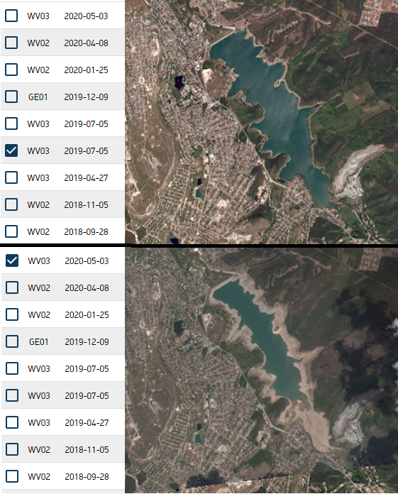Viewport: 398px width, 494px height.
Task: Check WV02 2018-09-28 in the lower list
Action: pyautogui.click(x=12, y=476)
